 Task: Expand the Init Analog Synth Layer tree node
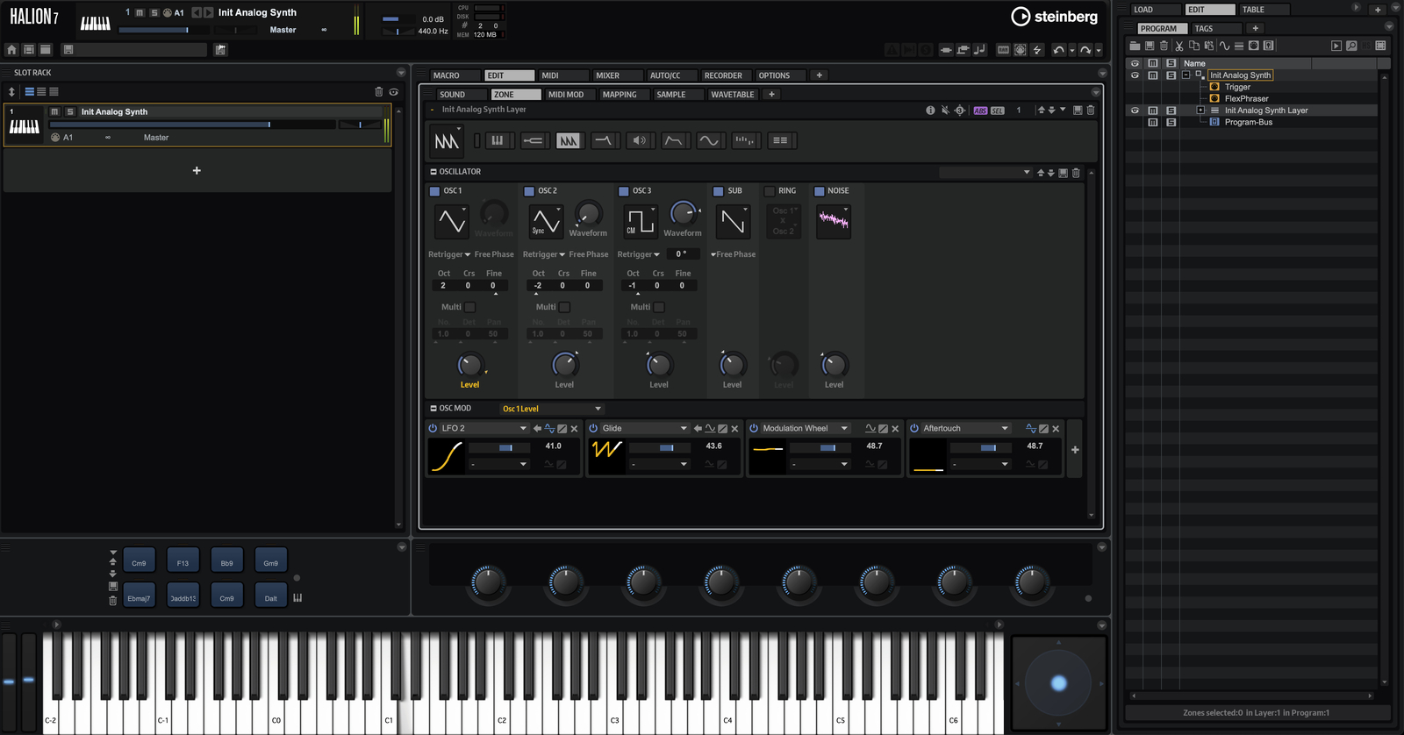coord(1200,111)
